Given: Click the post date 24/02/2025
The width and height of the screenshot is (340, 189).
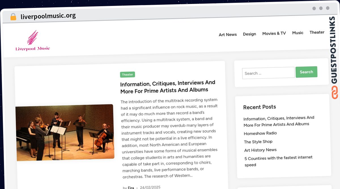Looking at the screenshot, I should pos(150,187).
